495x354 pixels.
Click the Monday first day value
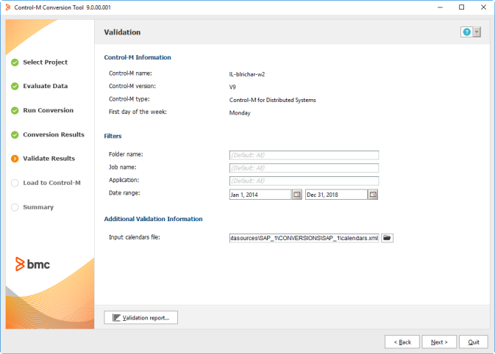pos(240,113)
